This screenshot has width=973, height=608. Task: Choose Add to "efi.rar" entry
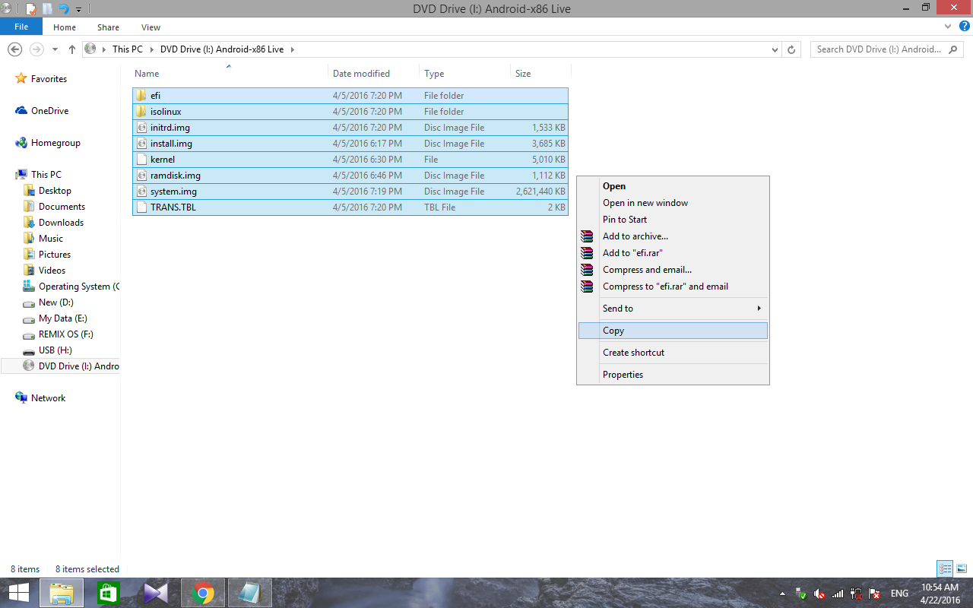pyautogui.click(x=673, y=253)
